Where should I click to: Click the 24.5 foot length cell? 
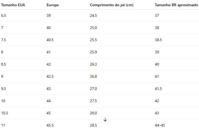click(93, 15)
